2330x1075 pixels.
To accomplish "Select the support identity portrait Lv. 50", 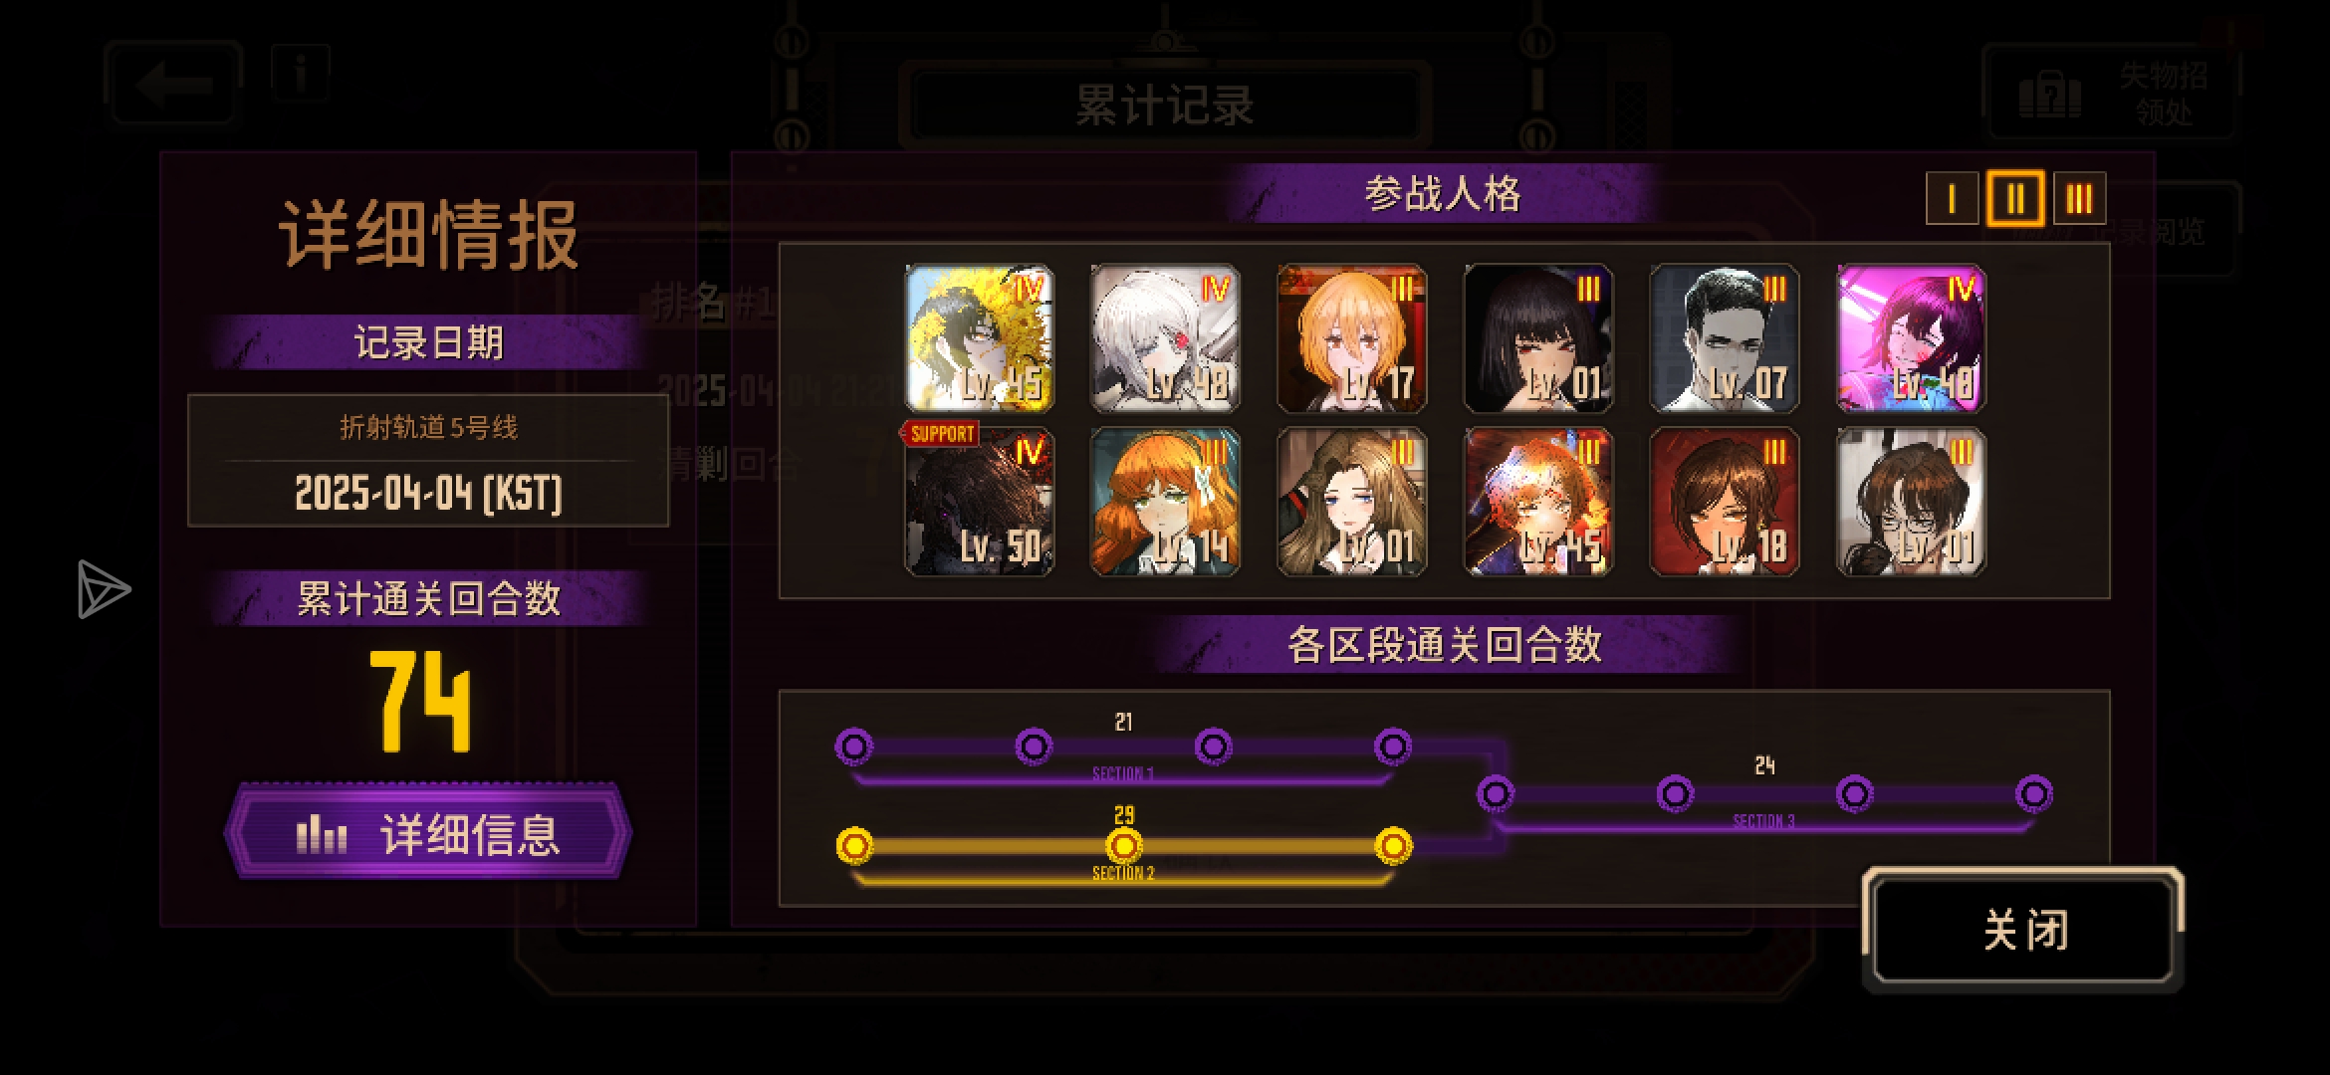I will 979,502.
